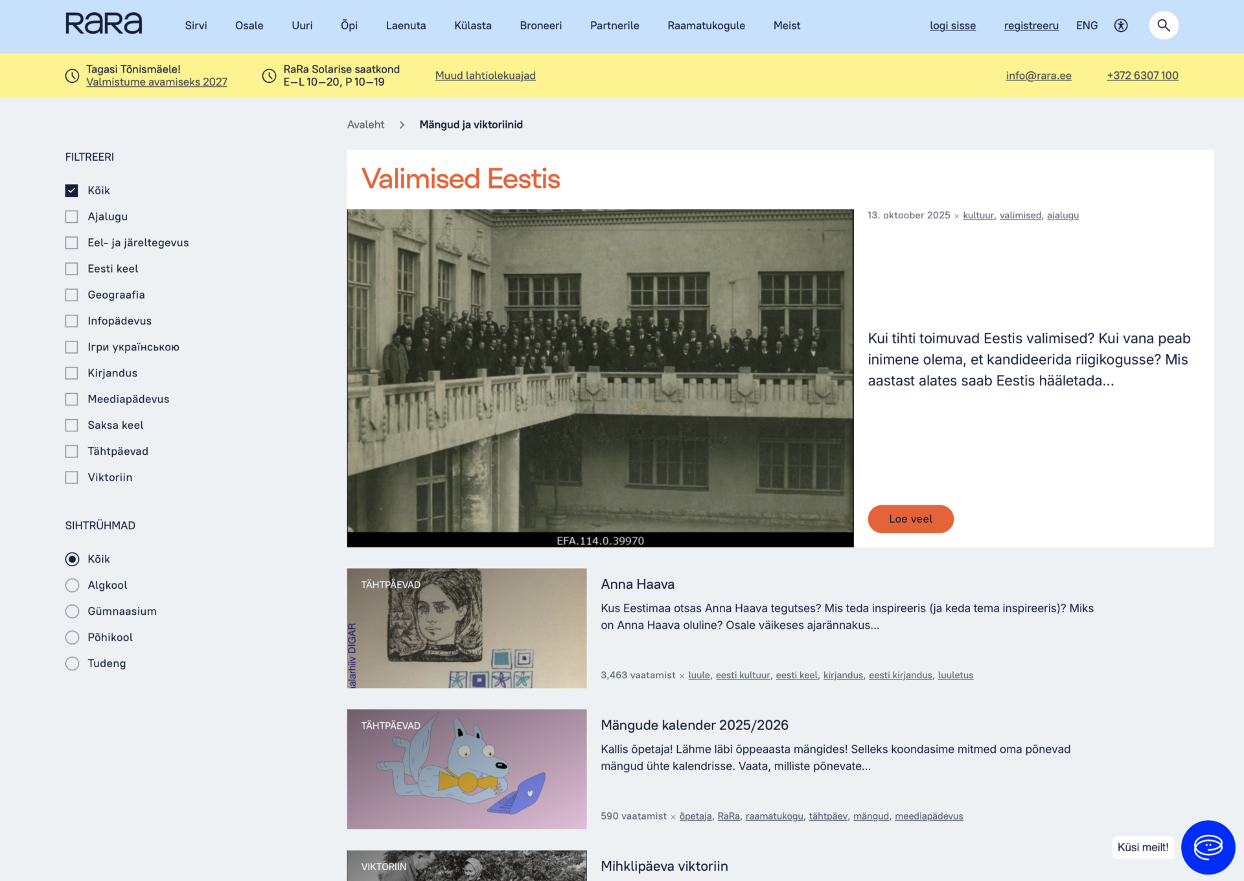
Task: Open the search magnifier icon
Action: tap(1163, 25)
